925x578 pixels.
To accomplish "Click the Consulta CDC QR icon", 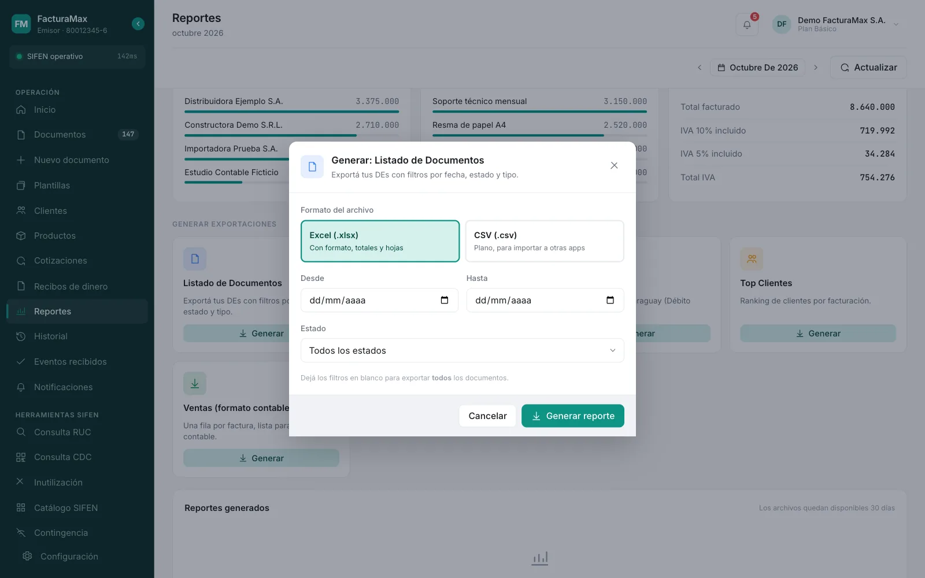I will pos(21,457).
